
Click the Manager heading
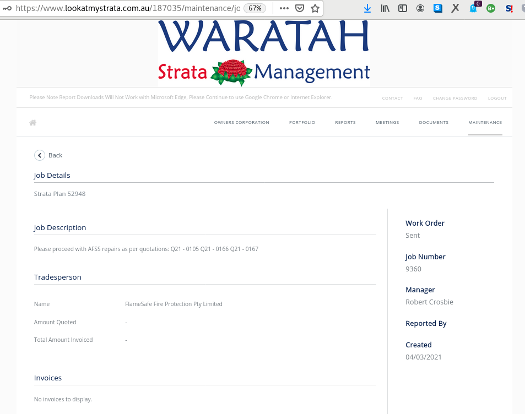[x=420, y=290]
